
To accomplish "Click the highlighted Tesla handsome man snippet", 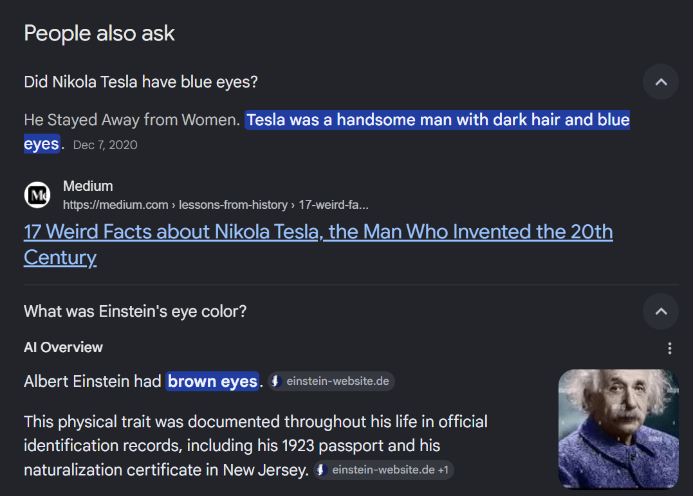I will tap(327, 132).
